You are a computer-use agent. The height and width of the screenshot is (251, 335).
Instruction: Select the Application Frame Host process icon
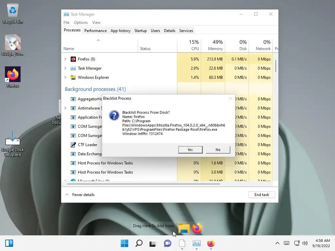tap(73, 117)
